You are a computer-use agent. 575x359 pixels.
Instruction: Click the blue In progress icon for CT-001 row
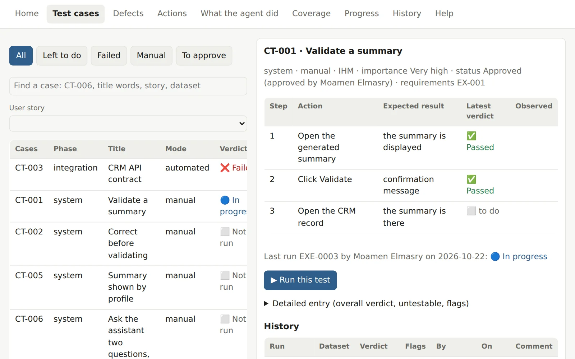(x=225, y=200)
